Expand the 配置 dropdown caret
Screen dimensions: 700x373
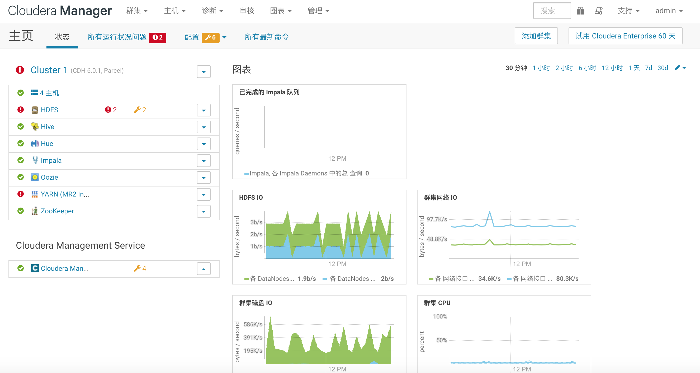tap(224, 37)
